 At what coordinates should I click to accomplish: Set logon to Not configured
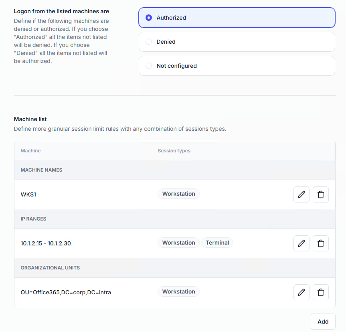[149, 66]
